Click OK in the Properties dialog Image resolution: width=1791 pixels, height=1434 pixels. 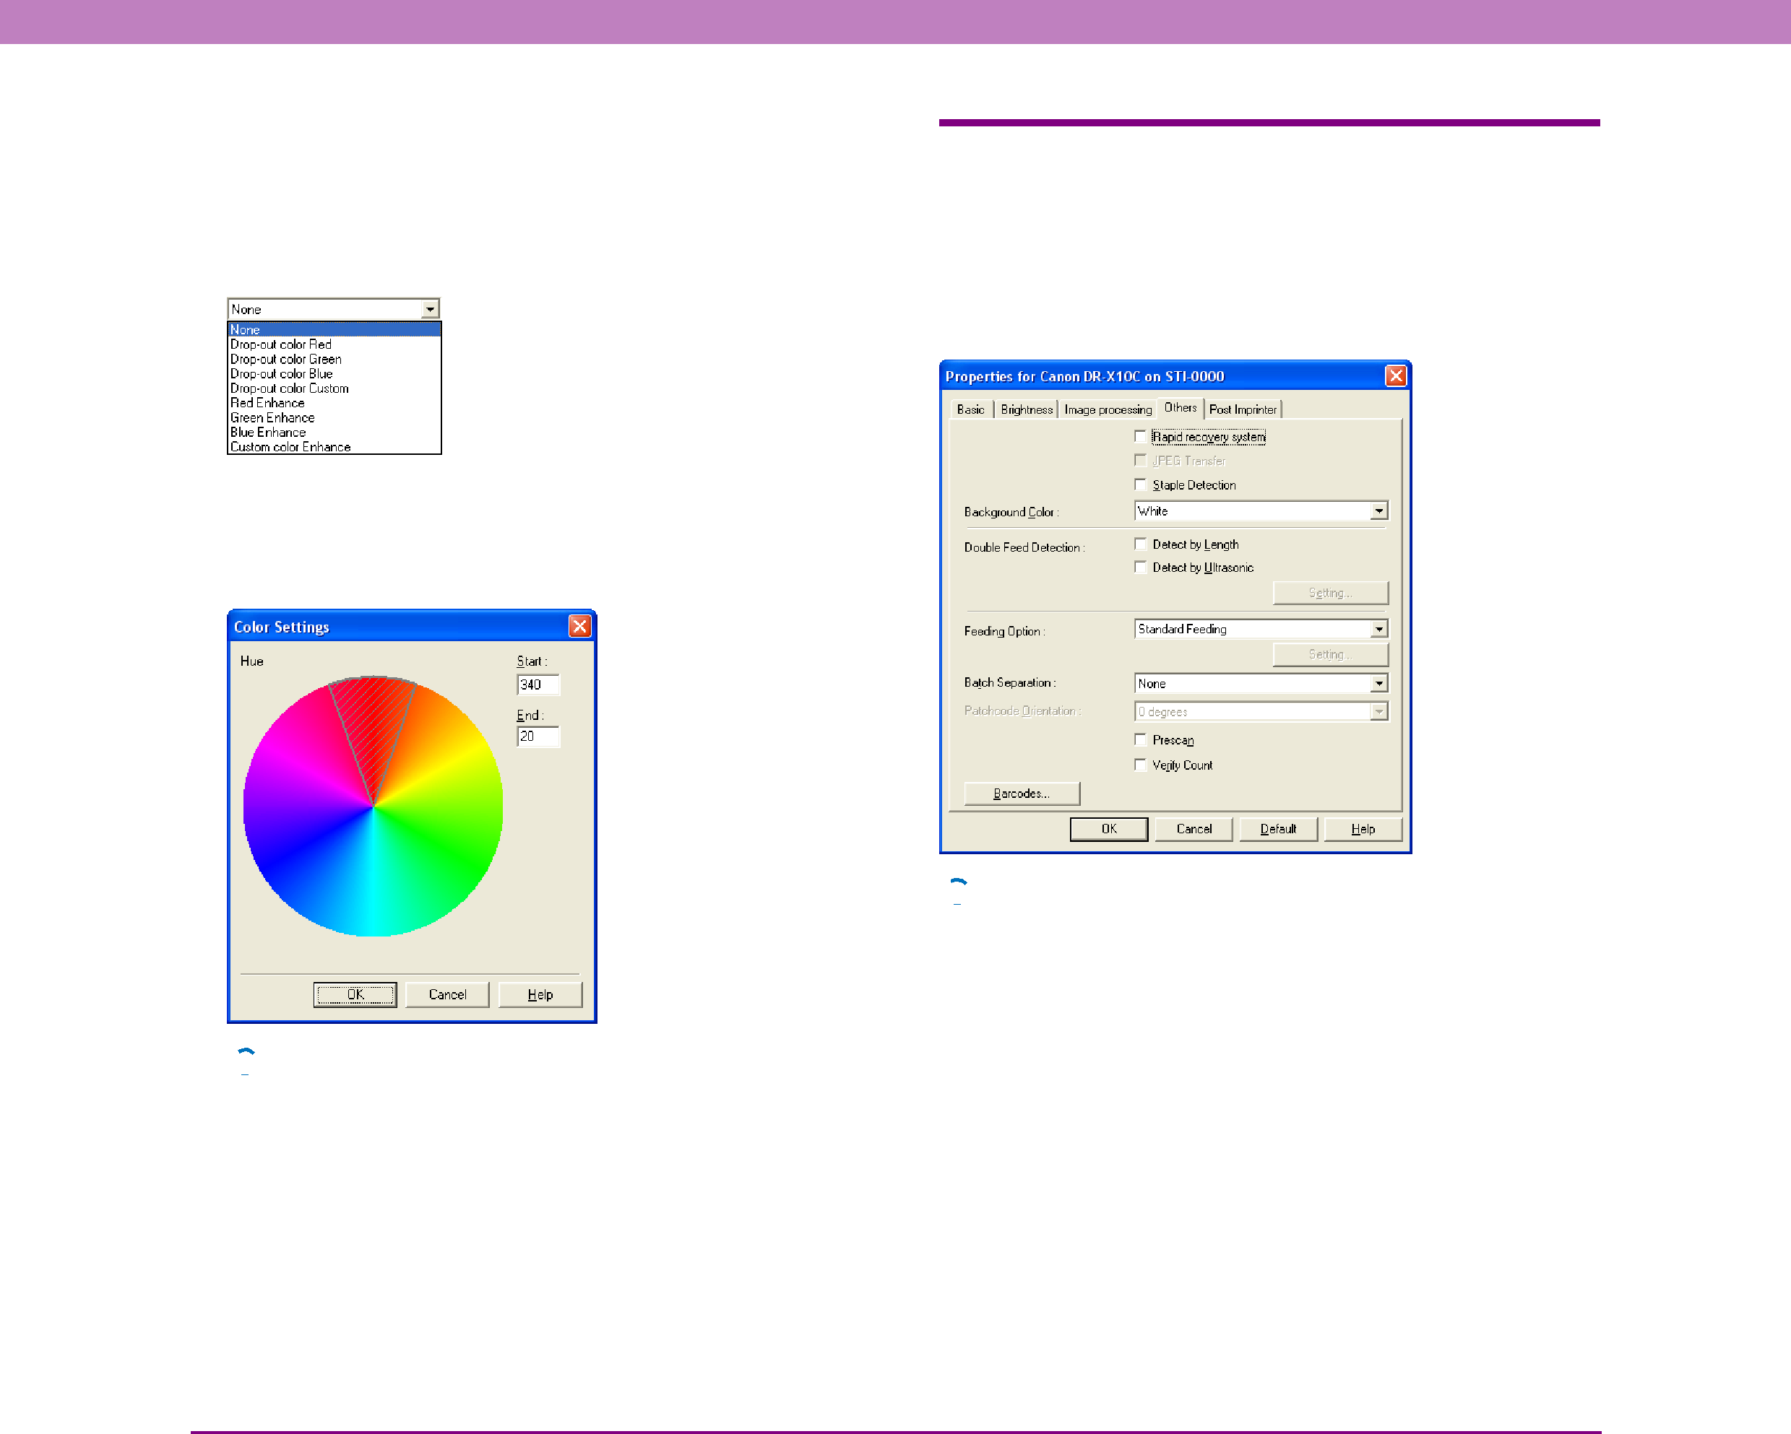tap(1108, 829)
